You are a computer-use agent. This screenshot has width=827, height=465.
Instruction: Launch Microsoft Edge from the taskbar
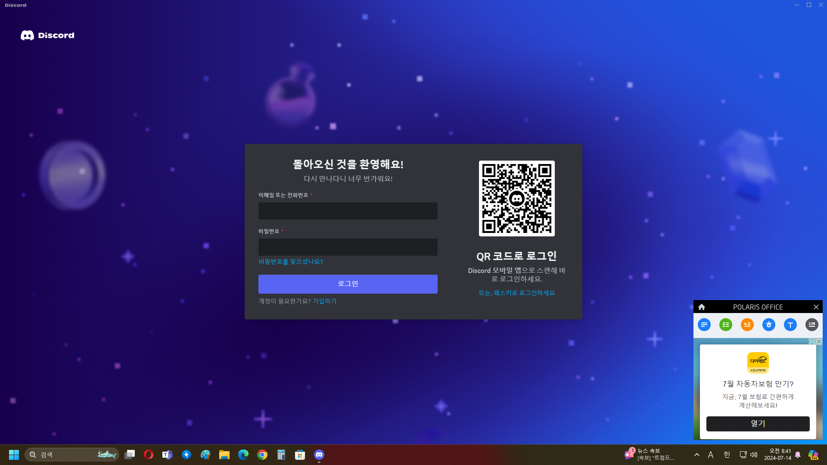pyautogui.click(x=243, y=455)
